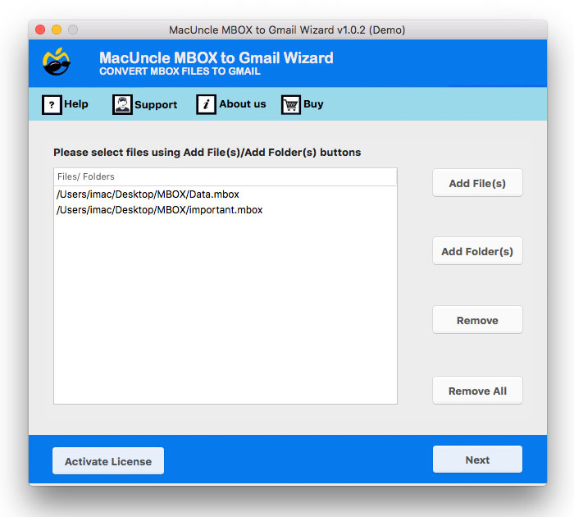Proceed with the Next button
The image size is (574, 517).
click(x=477, y=460)
